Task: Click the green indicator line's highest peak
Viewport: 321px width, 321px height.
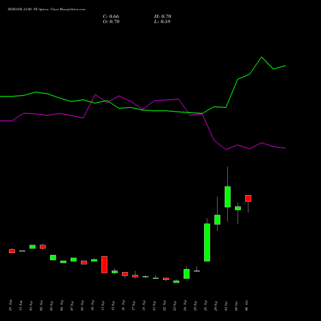Action: tap(261, 57)
